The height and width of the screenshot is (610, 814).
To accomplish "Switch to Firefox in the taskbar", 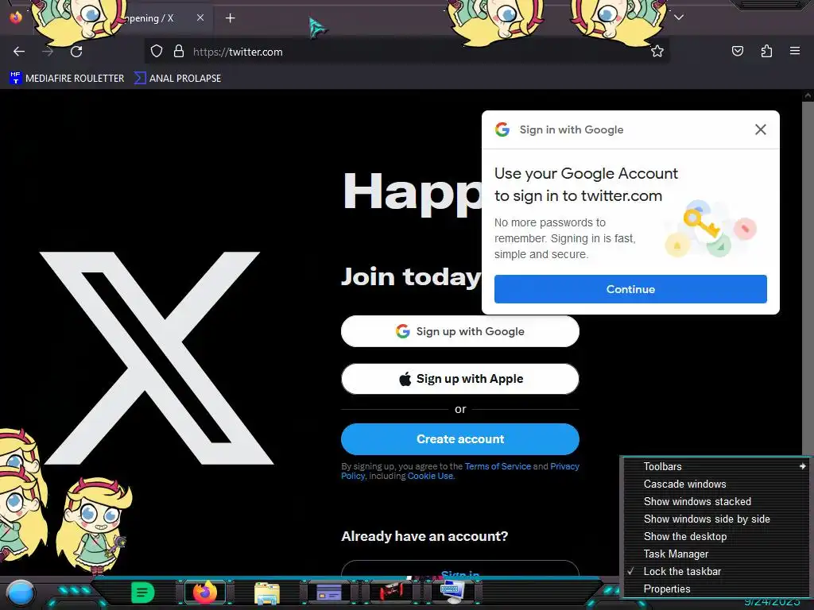I will [205, 593].
